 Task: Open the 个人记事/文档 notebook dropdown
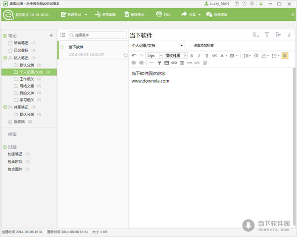coord(157,46)
